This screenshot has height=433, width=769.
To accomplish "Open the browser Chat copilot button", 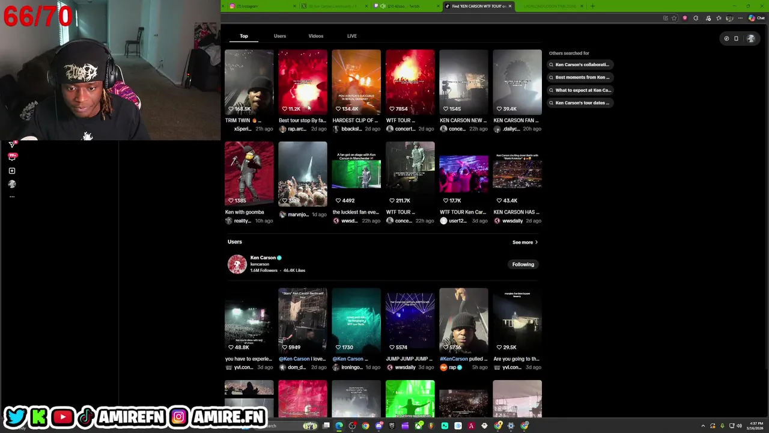I will click(x=757, y=18).
